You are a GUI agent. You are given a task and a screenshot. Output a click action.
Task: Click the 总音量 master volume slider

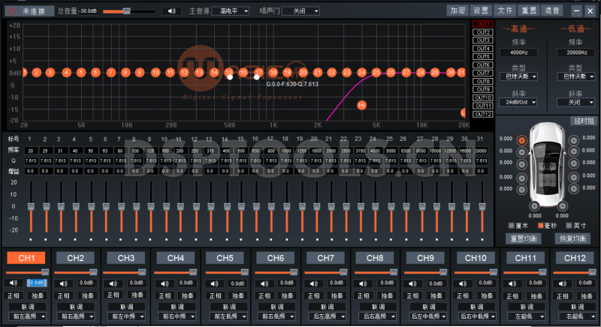click(126, 11)
